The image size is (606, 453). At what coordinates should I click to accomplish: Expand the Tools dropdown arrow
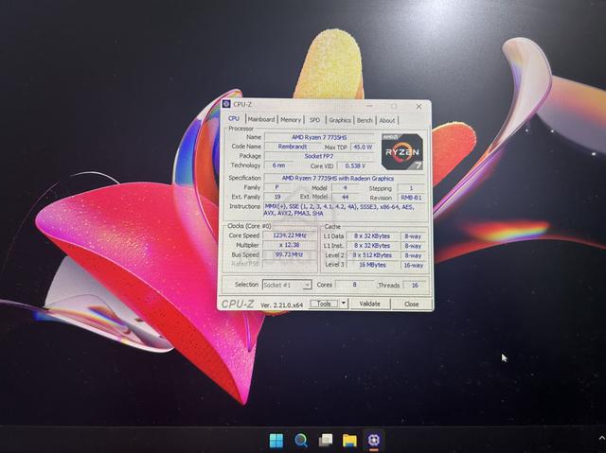pyautogui.click(x=344, y=304)
